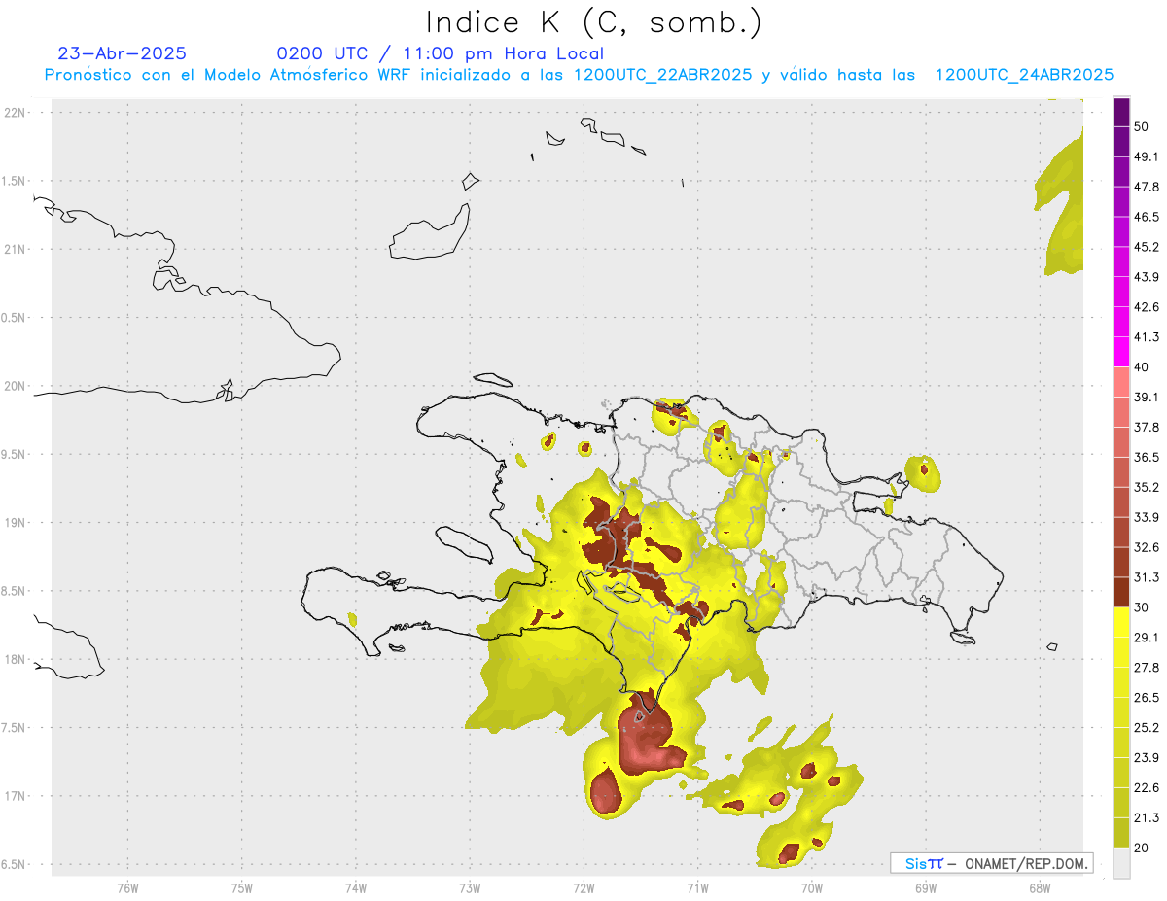Viewport: 1167px width, 901px height.
Task: Click the '71W' longitude label
Action: point(697,887)
